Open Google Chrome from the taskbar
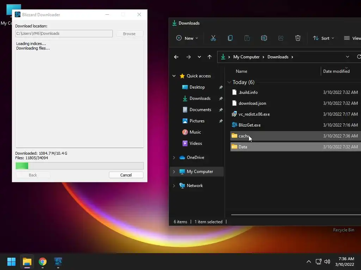 point(43,262)
